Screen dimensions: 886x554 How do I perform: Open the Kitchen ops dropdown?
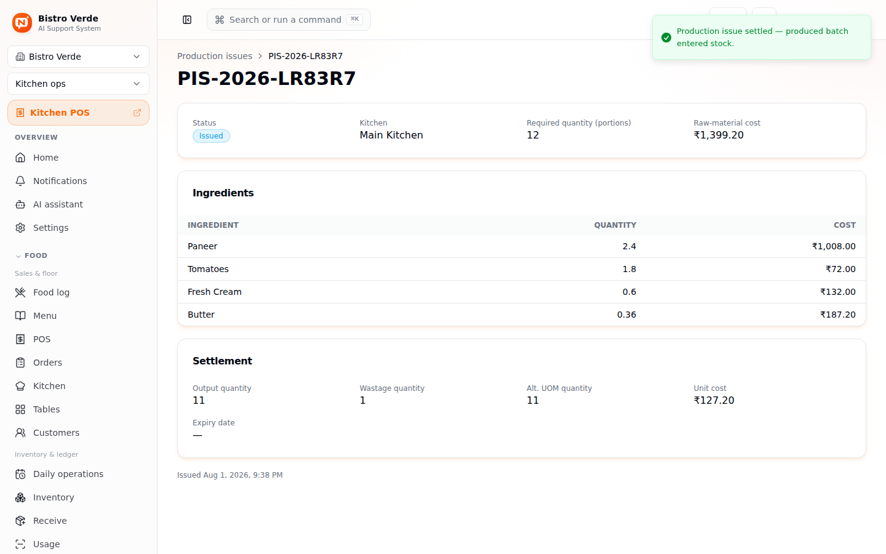coord(78,84)
